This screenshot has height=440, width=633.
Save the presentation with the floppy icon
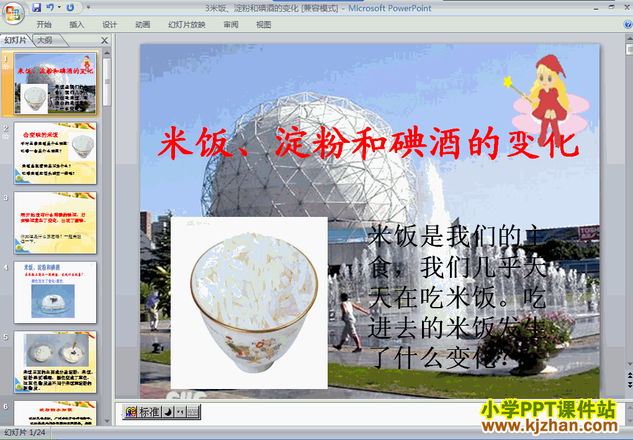[x=37, y=7]
